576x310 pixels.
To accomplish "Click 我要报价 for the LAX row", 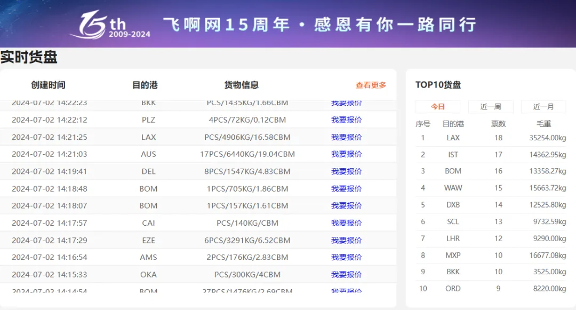I will click(347, 137).
